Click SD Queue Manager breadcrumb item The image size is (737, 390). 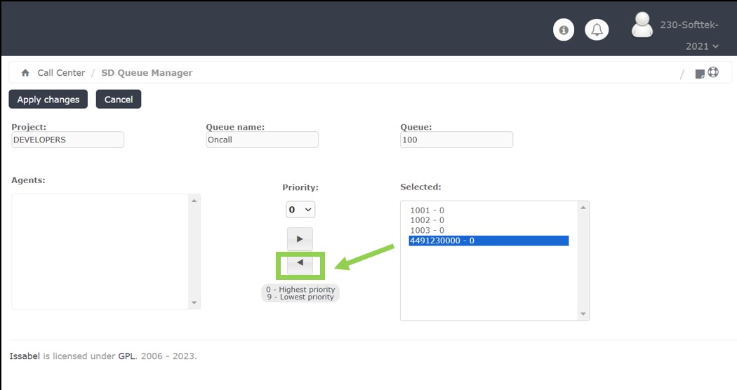pyautogui.click(x=147, y=73)
